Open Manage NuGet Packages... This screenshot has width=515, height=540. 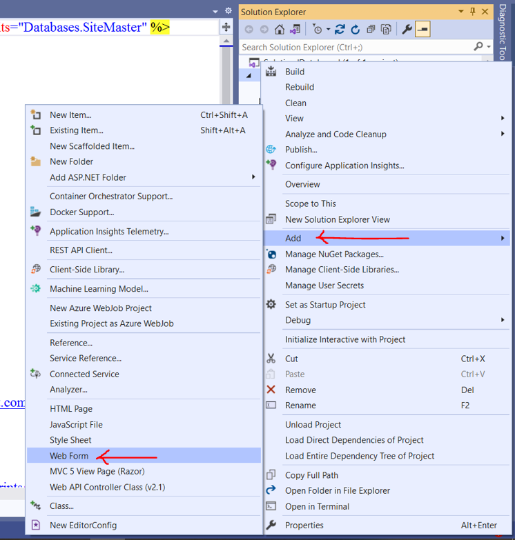[387, 254]
